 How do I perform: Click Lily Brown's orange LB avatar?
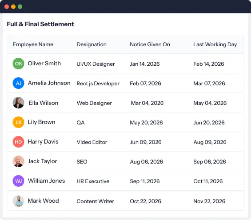pos(18,122)
